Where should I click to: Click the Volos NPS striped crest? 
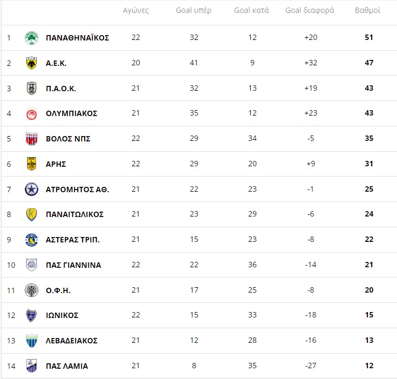32,139
